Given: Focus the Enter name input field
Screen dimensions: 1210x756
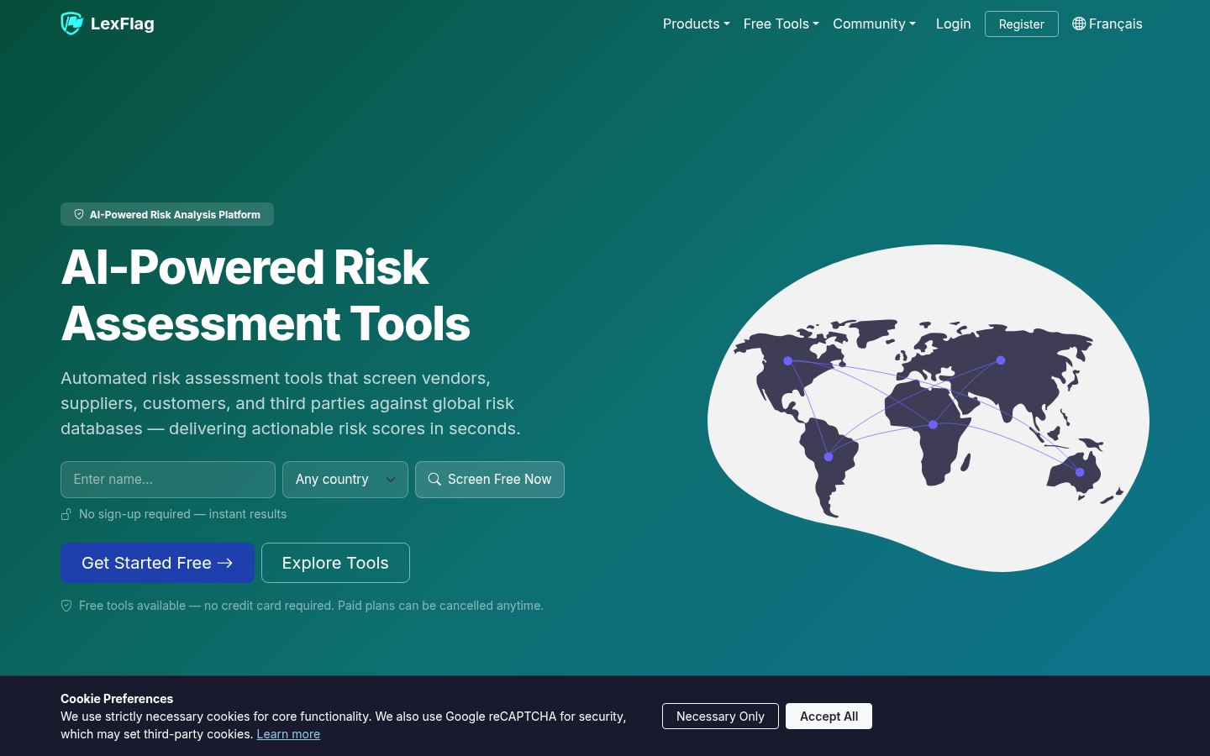Looking at the screenshot, I should [x=168, y=480].
